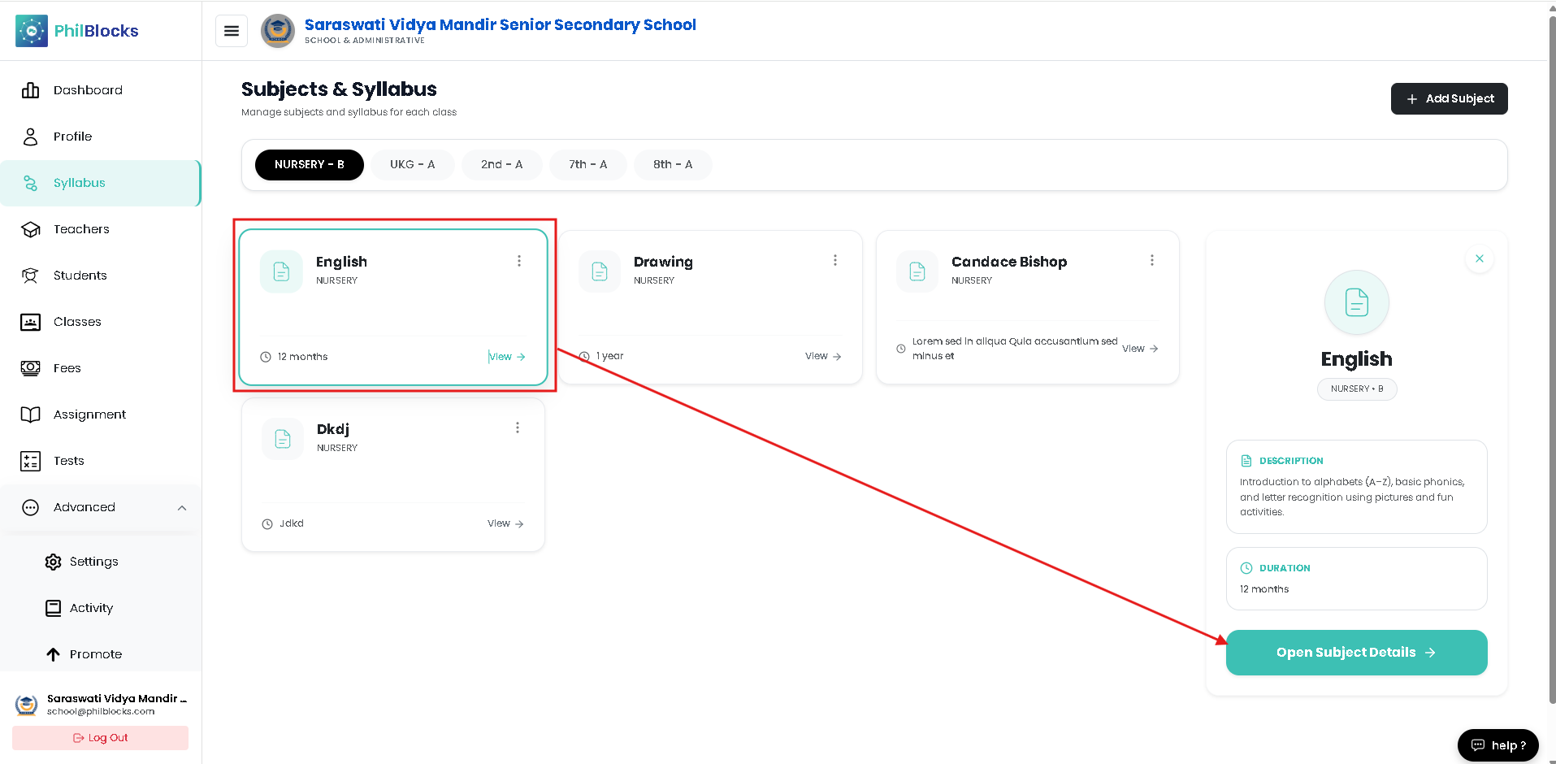Click the Advanced menu label

(x=85, y=507)
